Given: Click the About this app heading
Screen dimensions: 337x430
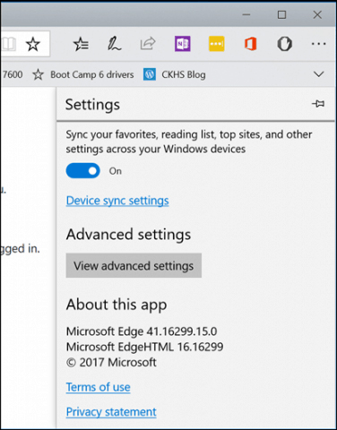Looking at the screenshot, I should tap(117, 305).
